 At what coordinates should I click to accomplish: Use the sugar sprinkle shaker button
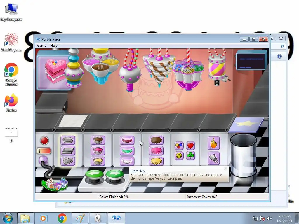coord(213,158)
